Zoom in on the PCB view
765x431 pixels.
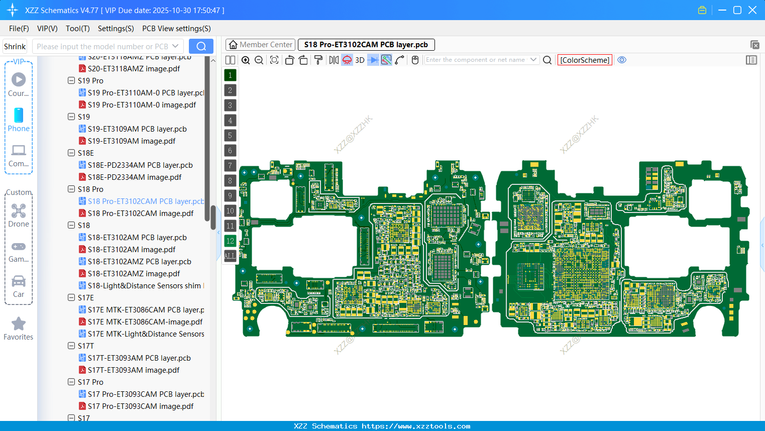point(246,60)
